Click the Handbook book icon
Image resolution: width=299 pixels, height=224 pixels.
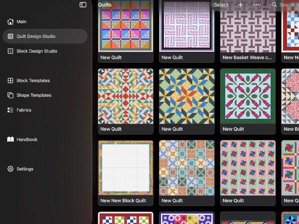click(10, 139)
